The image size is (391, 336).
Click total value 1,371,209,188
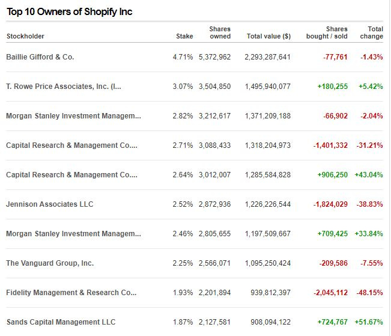[267, 116]
